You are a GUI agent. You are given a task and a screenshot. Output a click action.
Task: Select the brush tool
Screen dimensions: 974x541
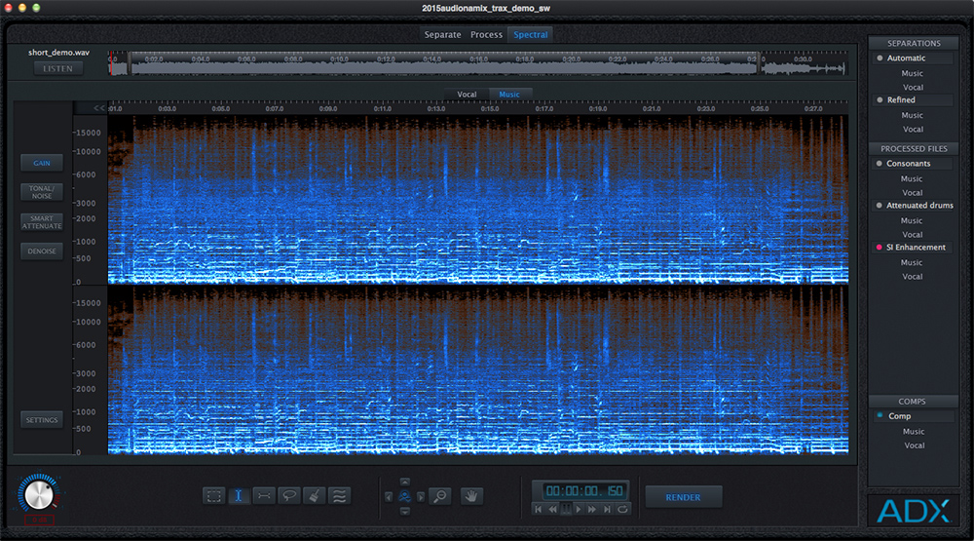pos(315,496)
